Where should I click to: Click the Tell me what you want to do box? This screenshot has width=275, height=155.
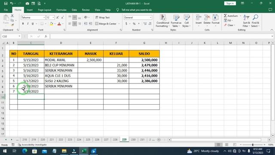(x=137, y=10)
